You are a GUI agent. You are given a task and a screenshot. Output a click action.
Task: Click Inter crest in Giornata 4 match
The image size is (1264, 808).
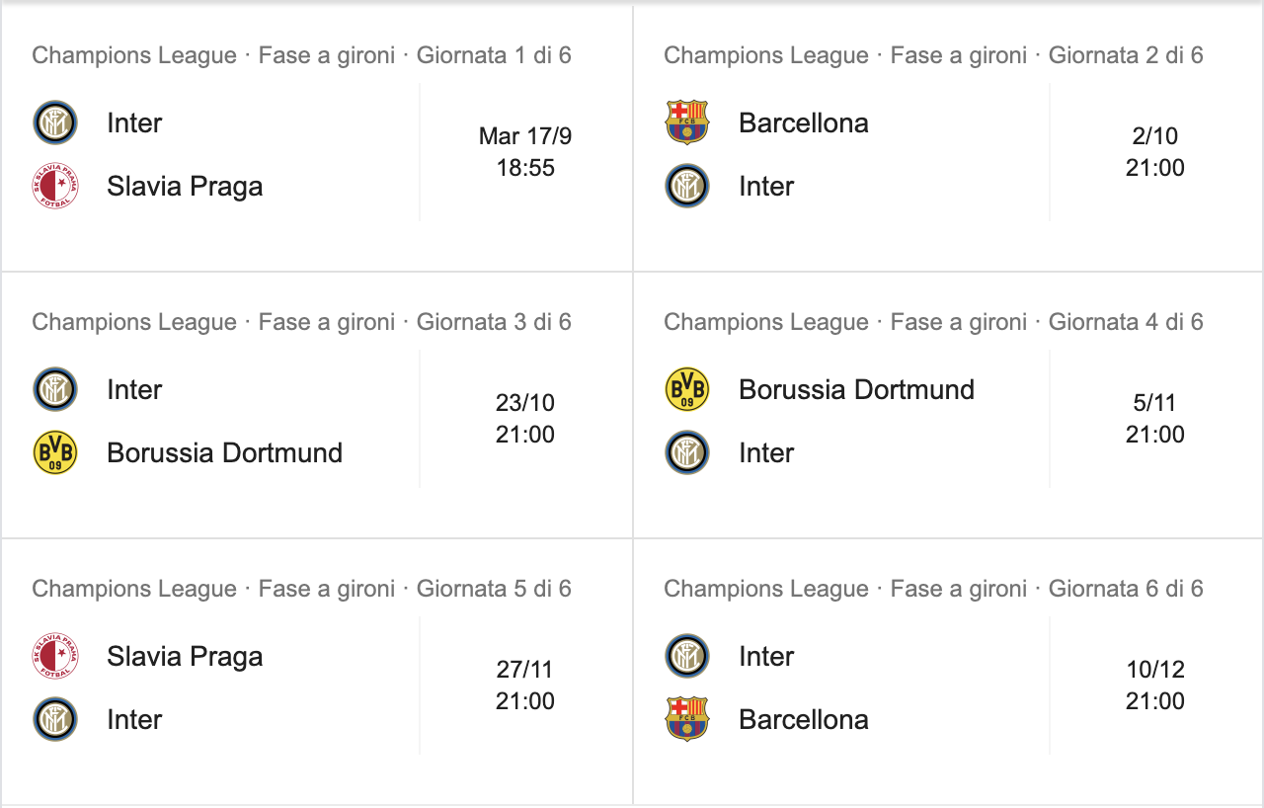coord(687,452)
